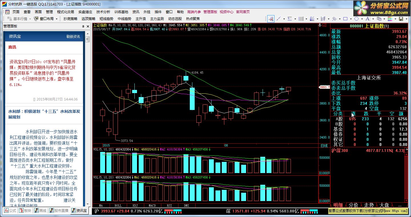Viewport: 411px width, 217px height.
Task: Open the color palette dots icon
Action: pos(390,19)
